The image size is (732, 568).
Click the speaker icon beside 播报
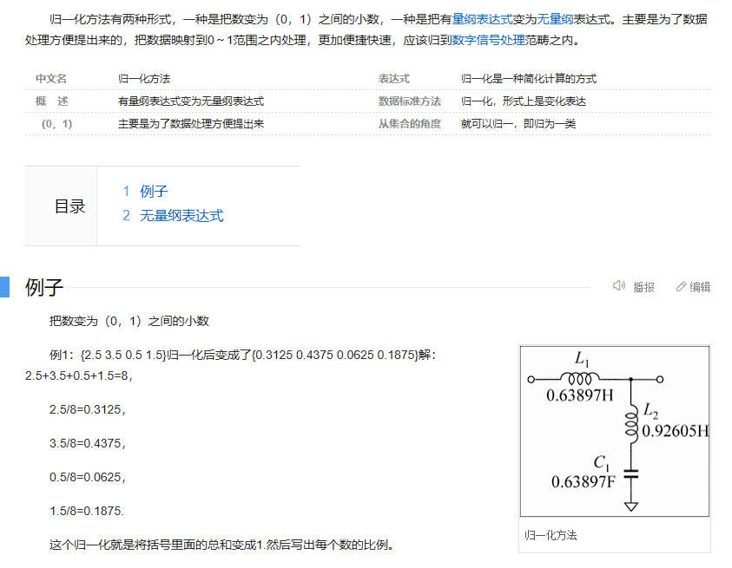tap(618, 286)
